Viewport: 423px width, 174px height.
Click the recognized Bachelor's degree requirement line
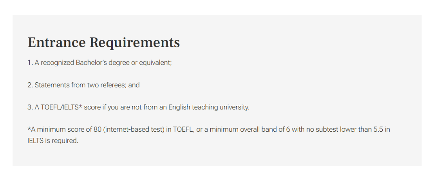coord(99,63)
